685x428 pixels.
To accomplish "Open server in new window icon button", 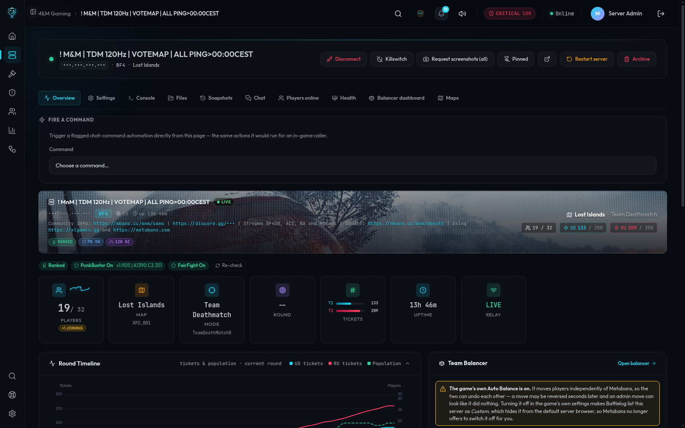I will [x=547, y=59].
